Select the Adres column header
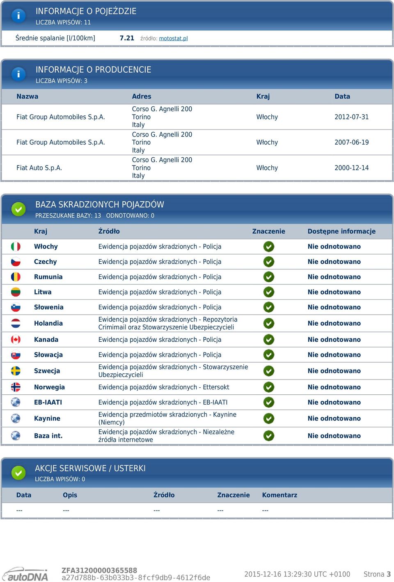The image size is (394, 582). click(x=142, y=97)
